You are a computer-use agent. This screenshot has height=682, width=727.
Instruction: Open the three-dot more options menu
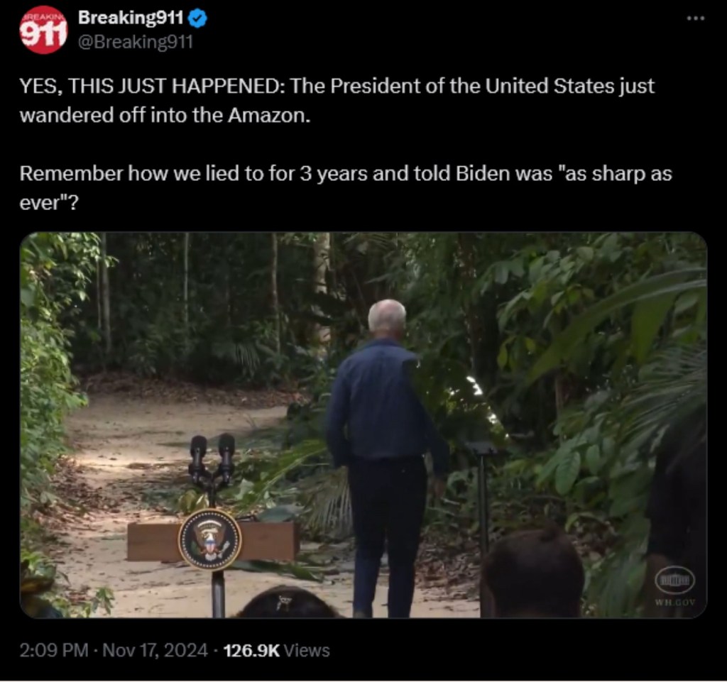click(696, 18)
